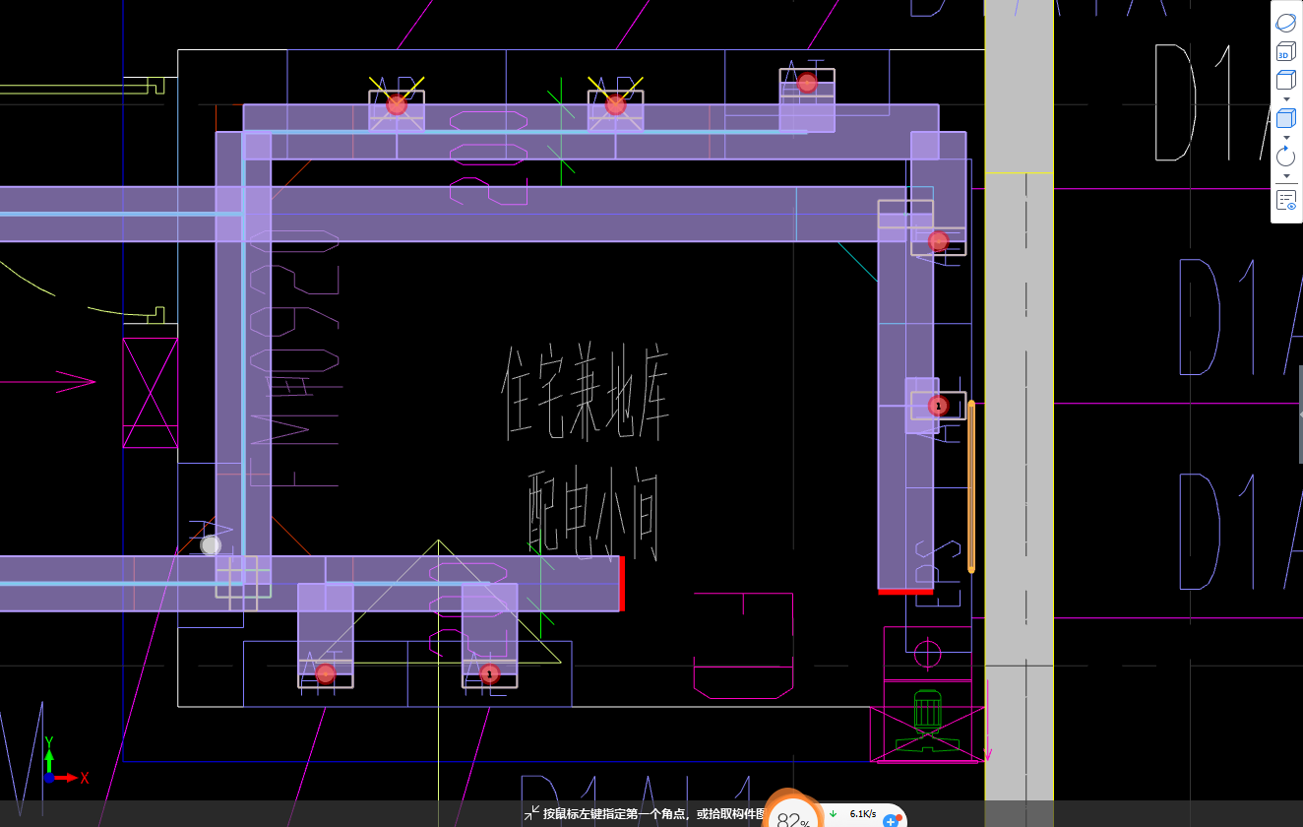Select the orange vertical bar near gray wall
This screenshot has width=1303, height=827.
pos(971,486)
